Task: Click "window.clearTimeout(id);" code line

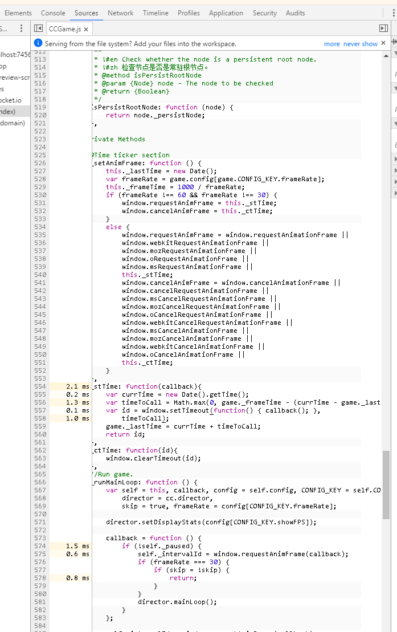Action: point(154,458)
